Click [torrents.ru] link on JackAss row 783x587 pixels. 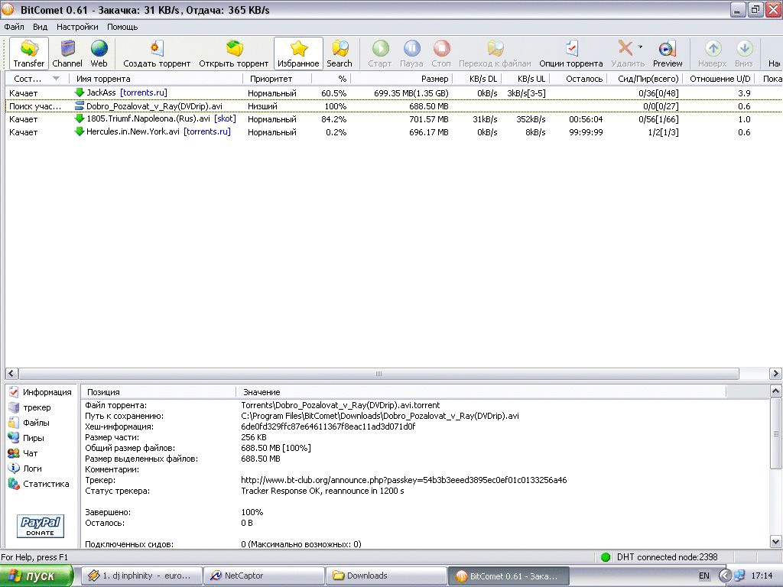[x=144, y=92]
